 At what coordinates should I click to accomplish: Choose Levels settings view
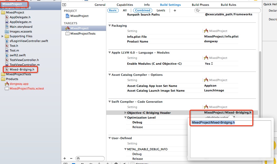click(161, 11)
